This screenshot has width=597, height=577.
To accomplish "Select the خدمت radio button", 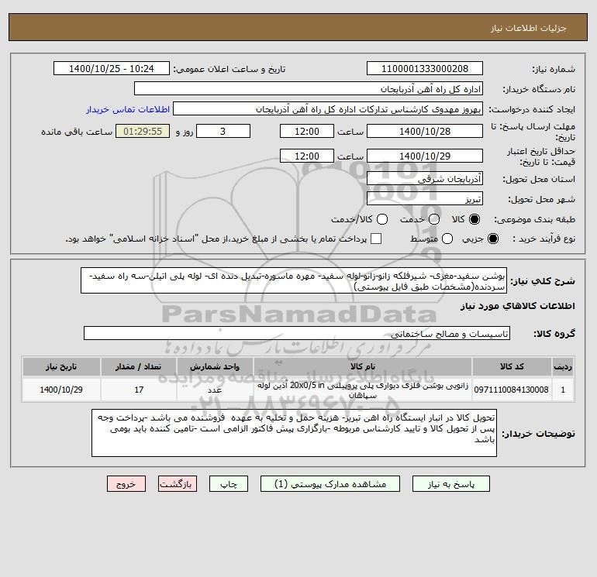I will click(434, 219).
